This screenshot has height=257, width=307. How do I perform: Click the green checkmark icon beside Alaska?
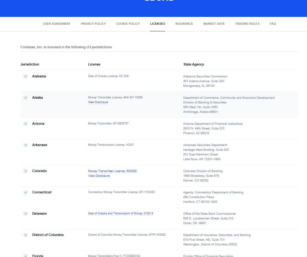[26, 97]
